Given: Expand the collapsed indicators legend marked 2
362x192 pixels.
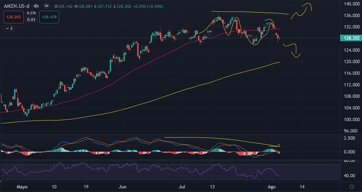Looking at the screenshot, I should 9,28.
